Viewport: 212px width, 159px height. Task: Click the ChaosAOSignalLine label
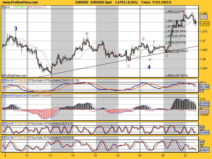coord(15,96)
